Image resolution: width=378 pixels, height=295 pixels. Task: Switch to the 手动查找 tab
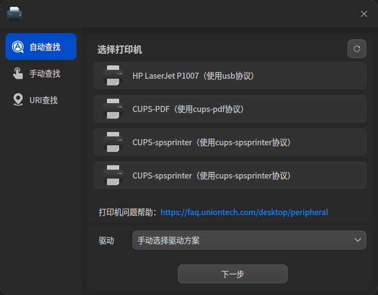(41, 73)
